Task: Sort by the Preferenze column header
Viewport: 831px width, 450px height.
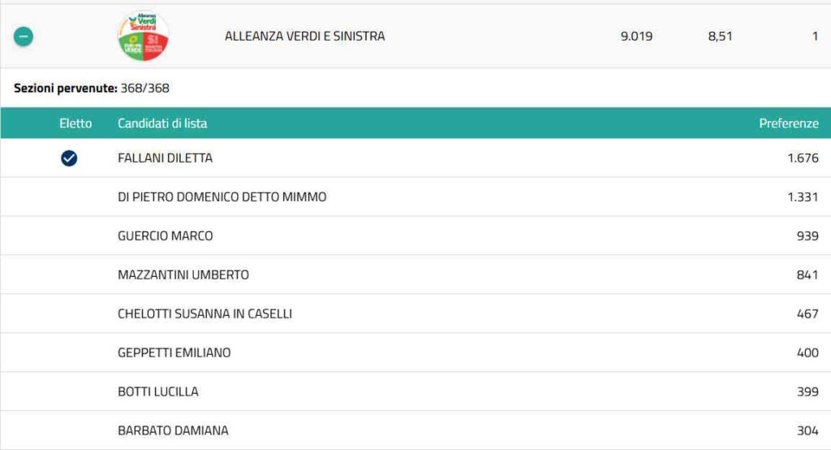Action: tap(788, 123)
